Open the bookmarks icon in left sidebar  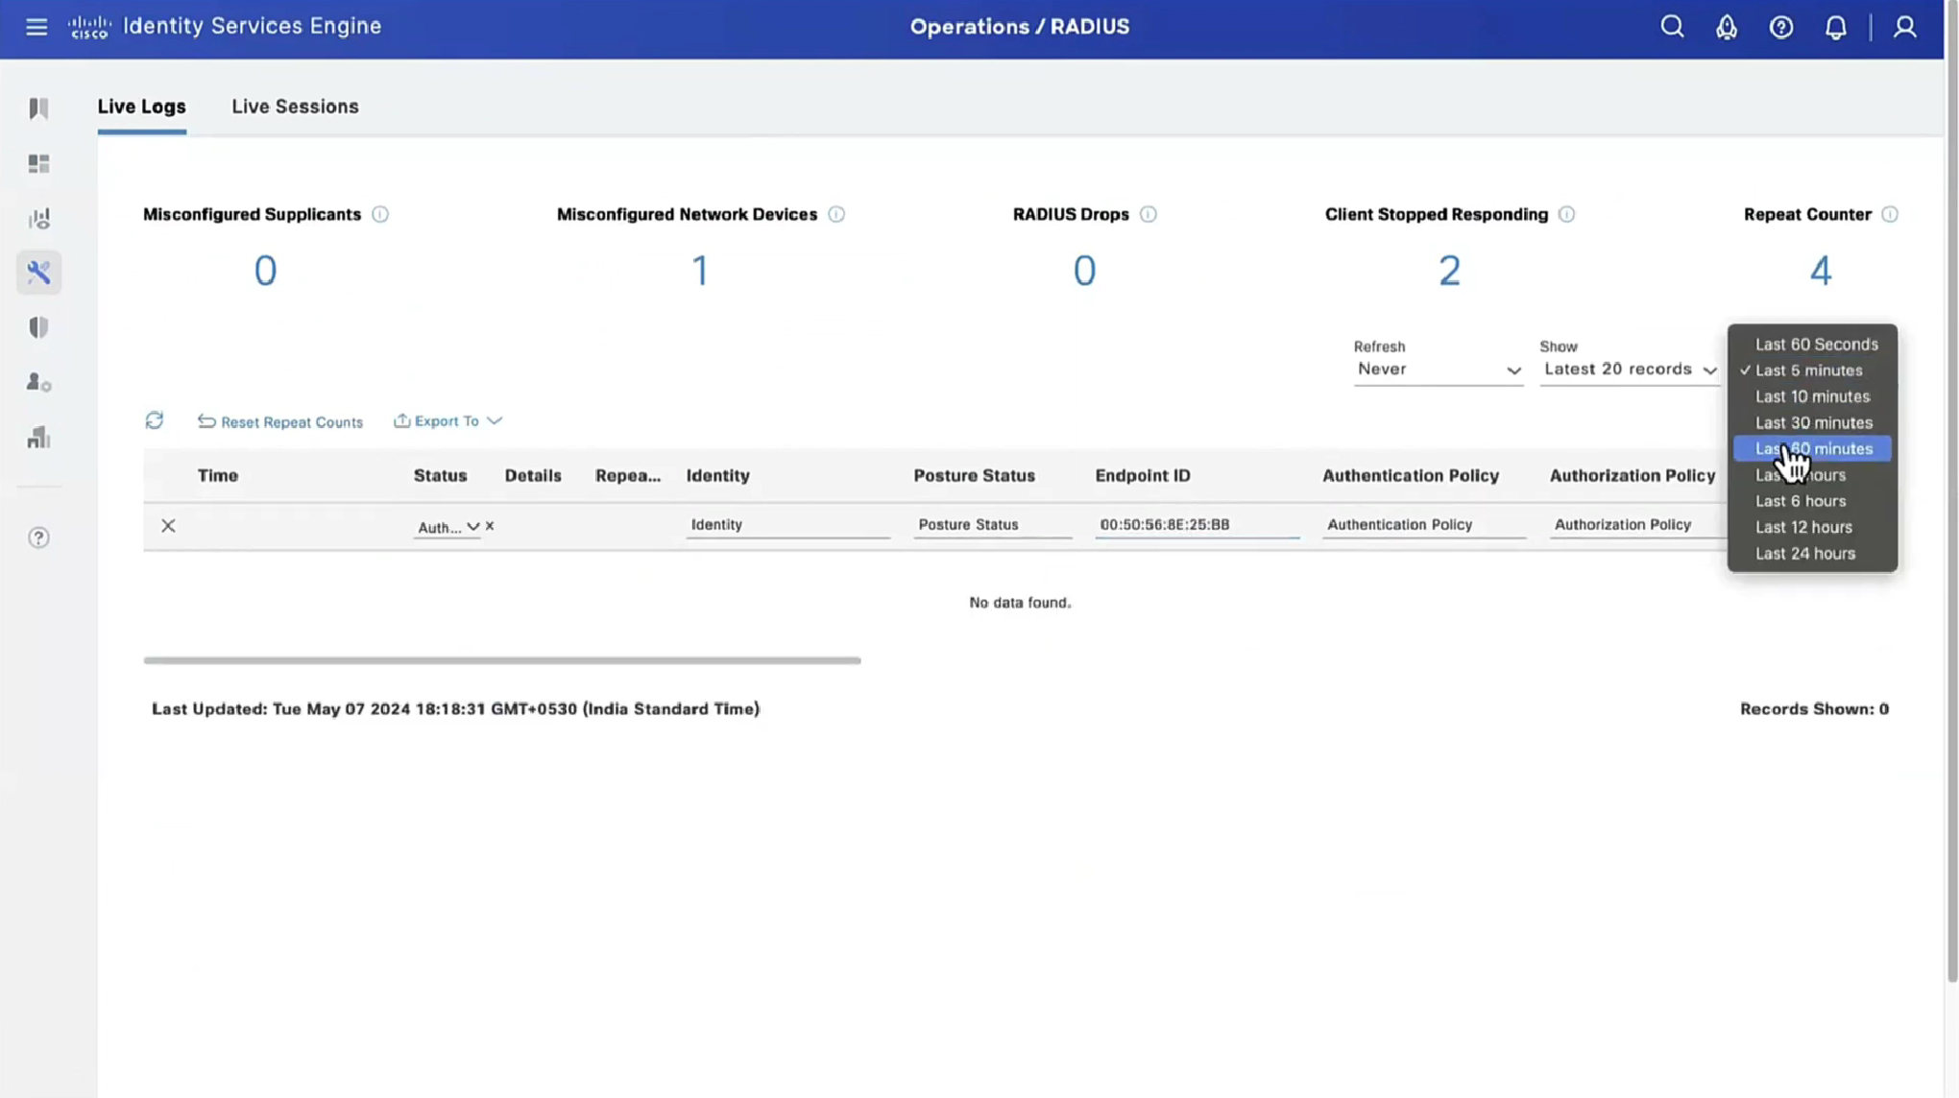tap(38, 108)
